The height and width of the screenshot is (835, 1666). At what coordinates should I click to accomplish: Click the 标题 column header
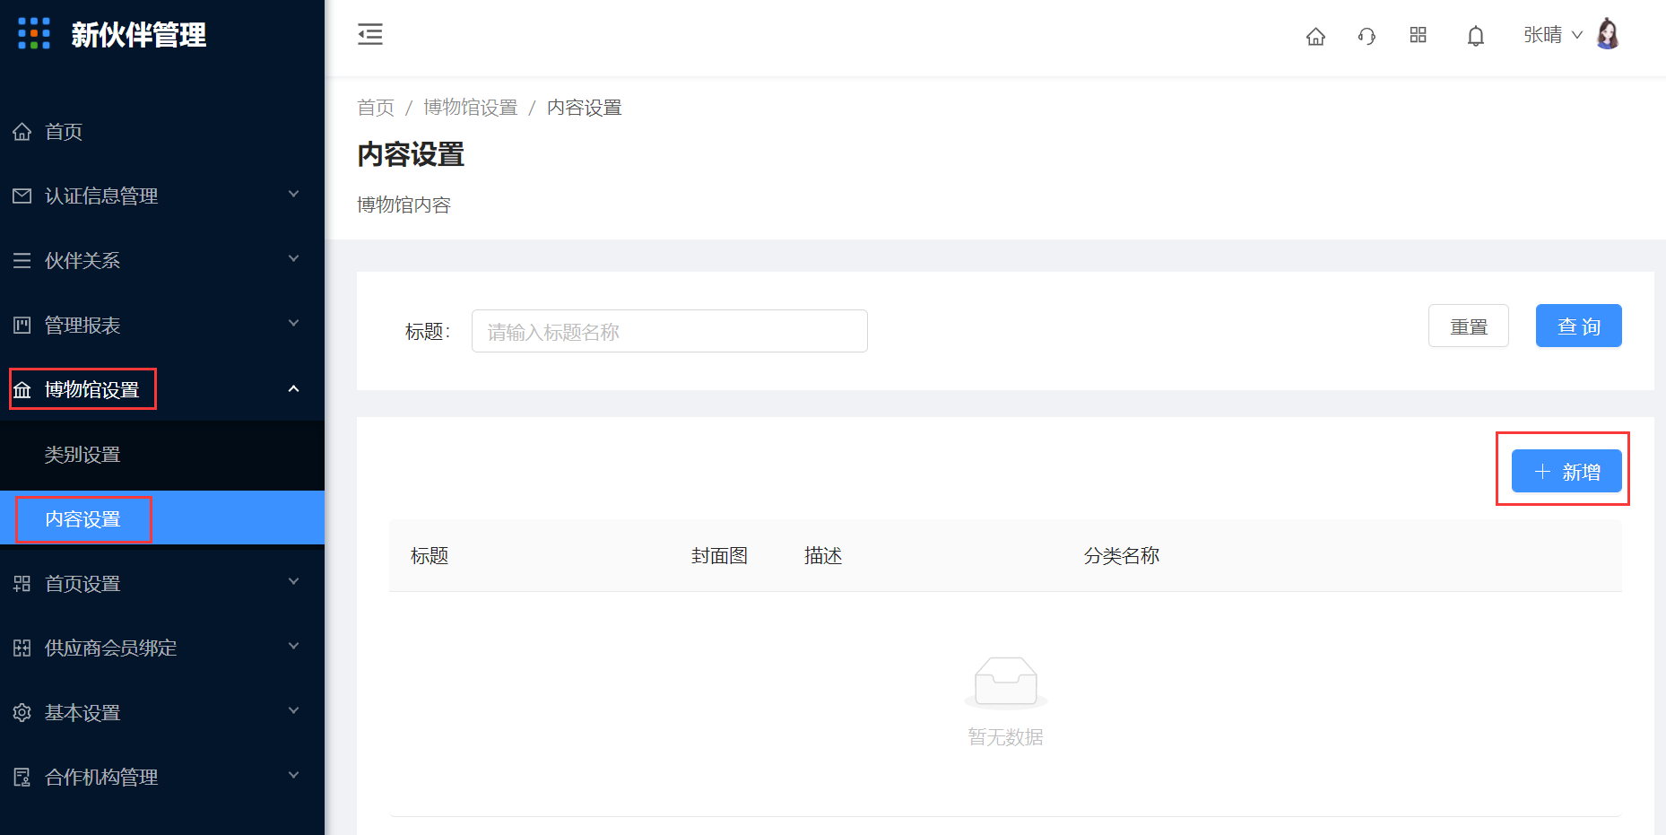(430, 556)
